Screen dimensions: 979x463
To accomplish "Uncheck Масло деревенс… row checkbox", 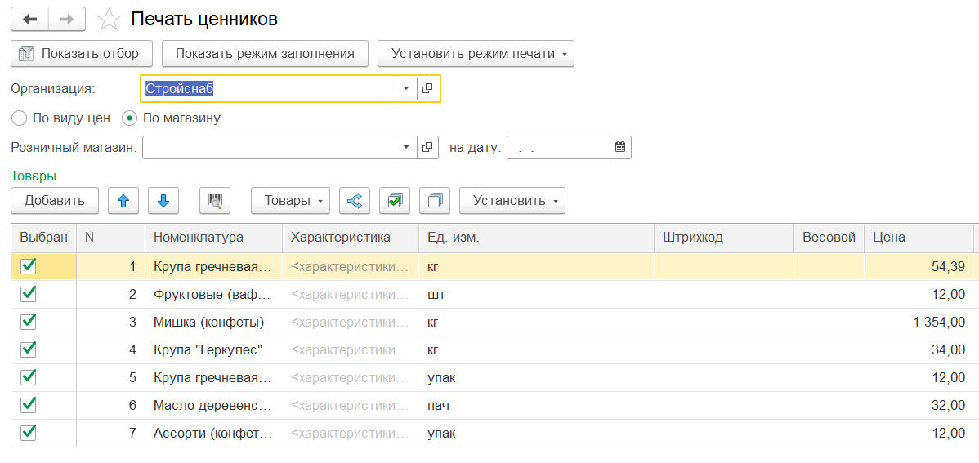I will (29, 404).
